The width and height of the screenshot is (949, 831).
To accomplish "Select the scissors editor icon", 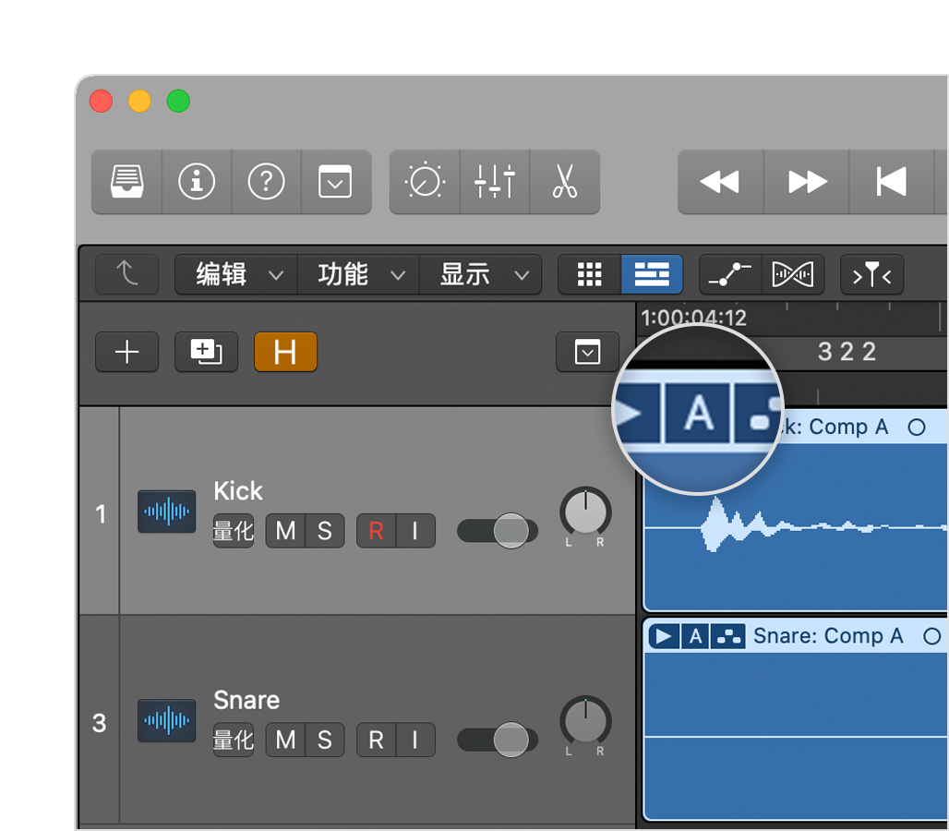I will [x=564, y=182].
